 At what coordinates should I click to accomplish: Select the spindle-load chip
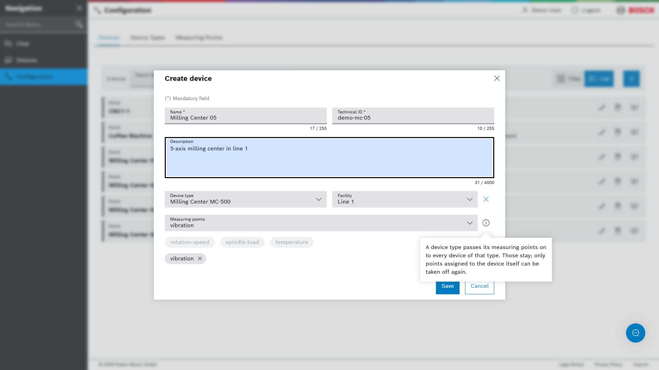[x=242, y=242]
